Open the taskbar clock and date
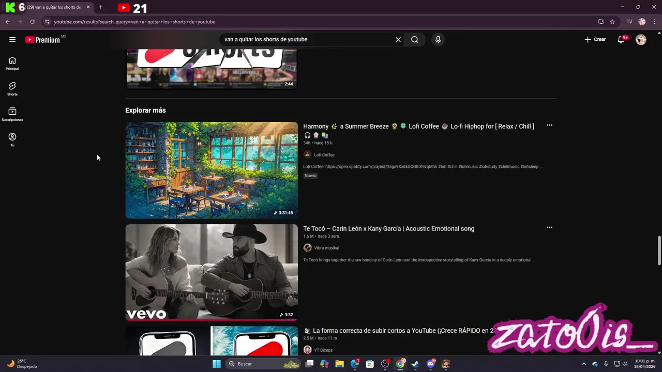 (645, 364)
